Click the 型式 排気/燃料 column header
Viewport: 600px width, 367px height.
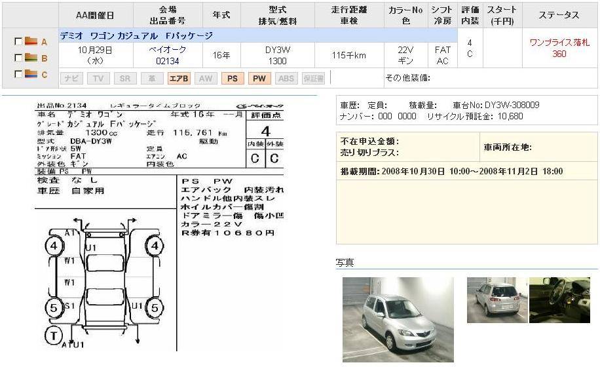[x=278, y=15]
